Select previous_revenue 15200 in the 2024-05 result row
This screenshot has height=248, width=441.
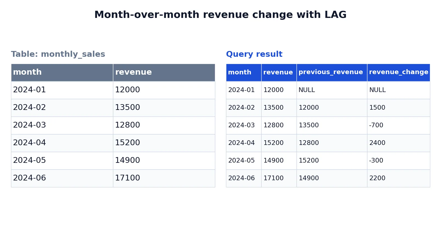pyautogui.click(x=332, y=161)
